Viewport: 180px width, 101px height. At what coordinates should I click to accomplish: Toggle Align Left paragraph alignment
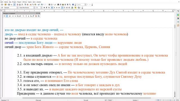[x=52, y=8]
